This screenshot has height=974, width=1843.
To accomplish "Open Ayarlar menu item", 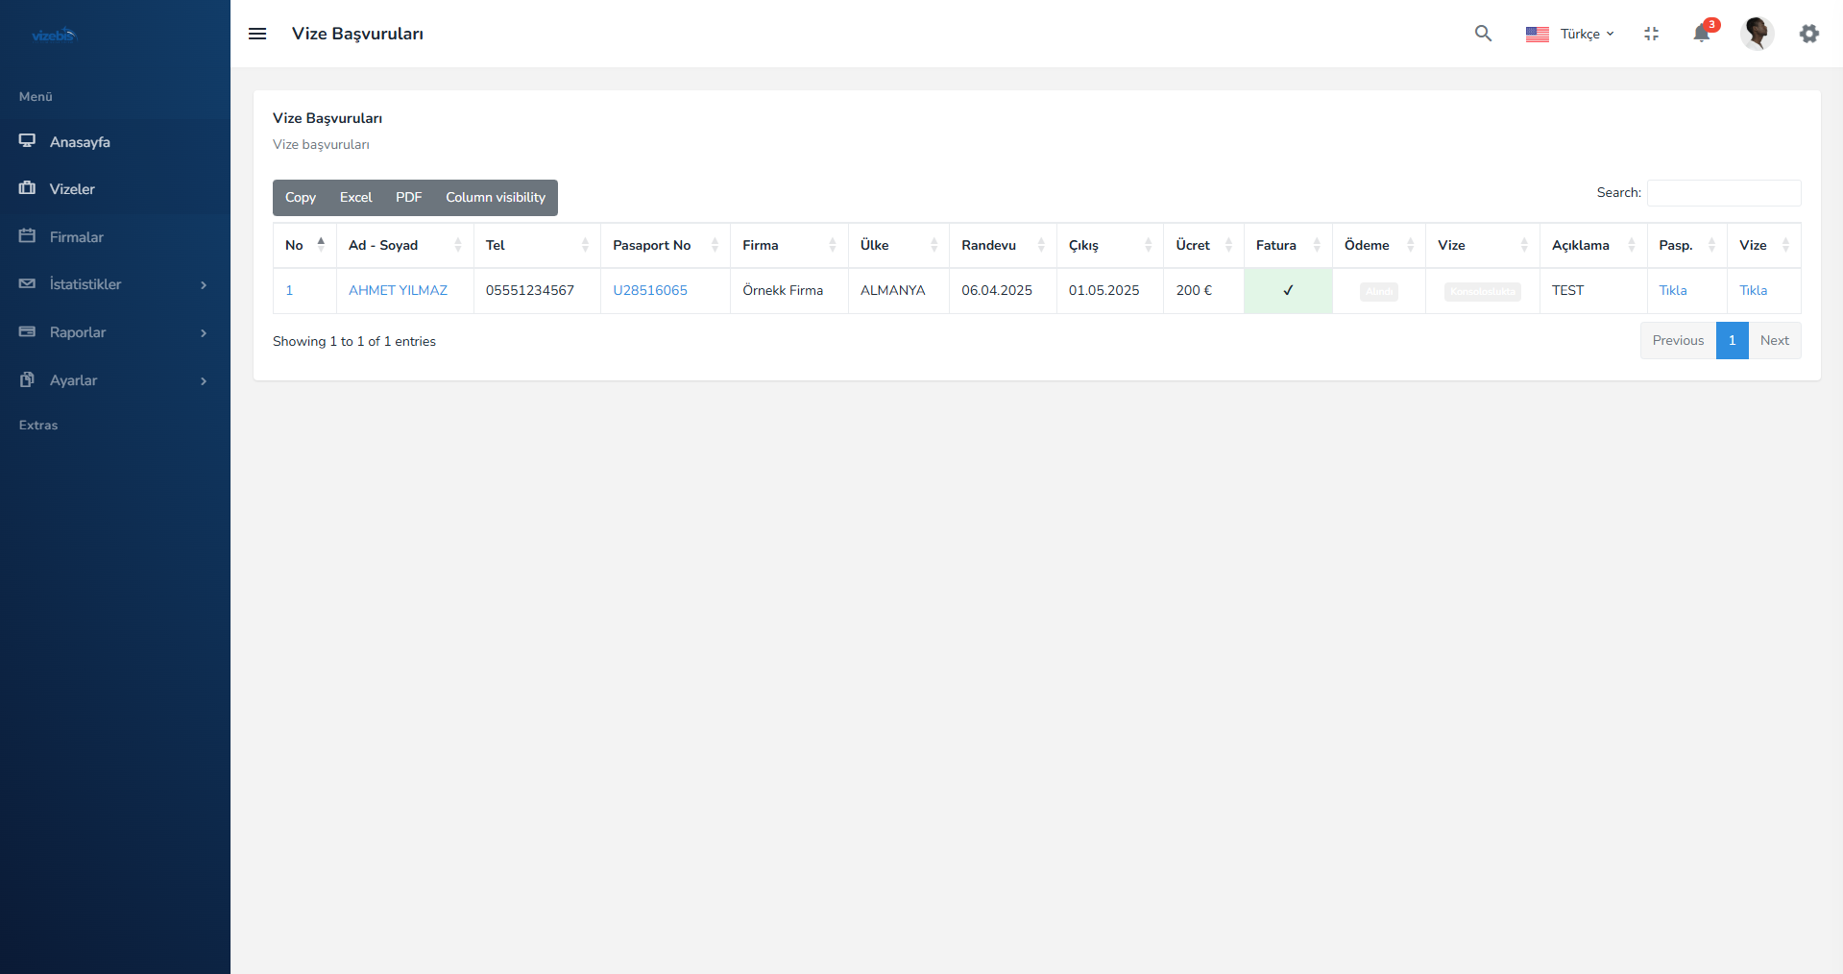I will point(115,380).
